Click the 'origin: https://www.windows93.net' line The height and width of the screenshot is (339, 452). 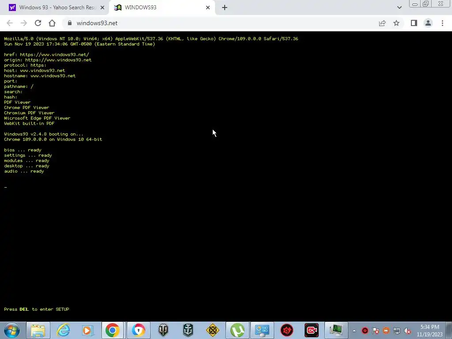point(48,60)
